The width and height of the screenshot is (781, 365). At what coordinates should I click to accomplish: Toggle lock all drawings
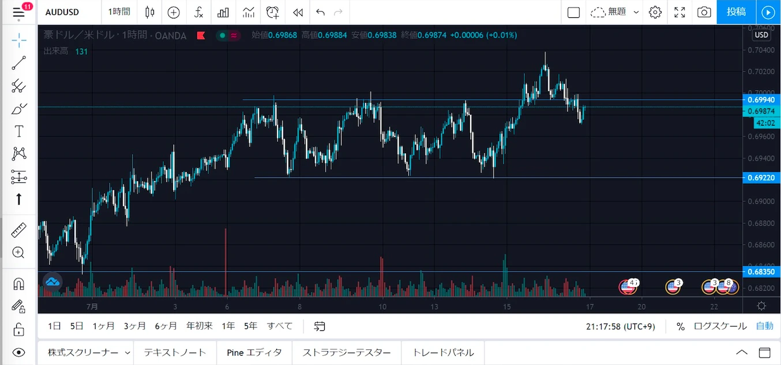[18, 329]
